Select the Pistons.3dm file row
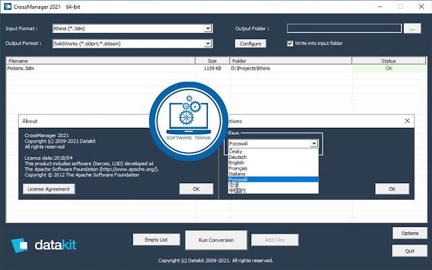432x270 pixels. click(216, 68)
